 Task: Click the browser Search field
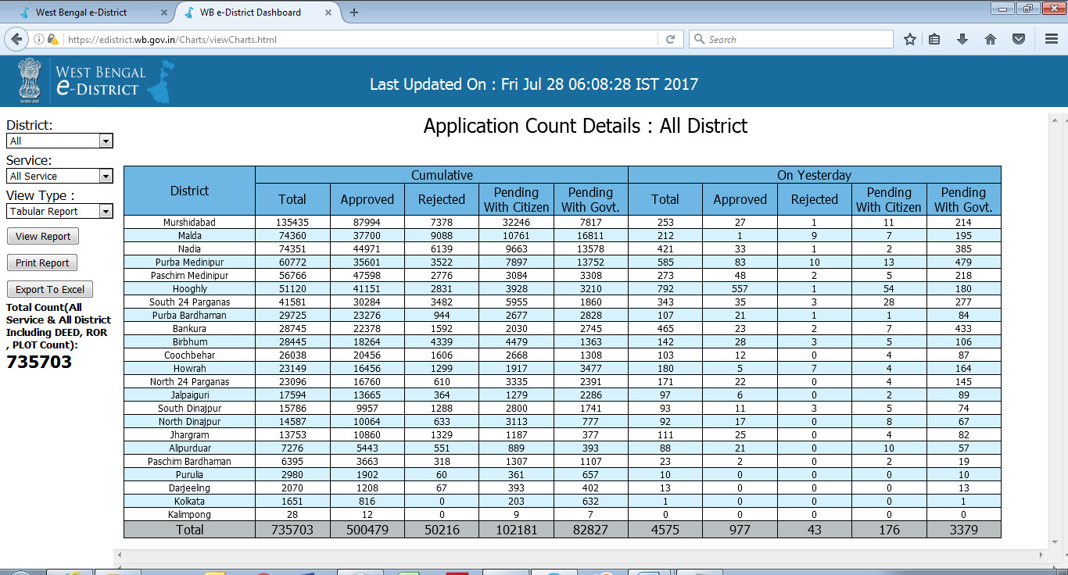tap(790, 39)
